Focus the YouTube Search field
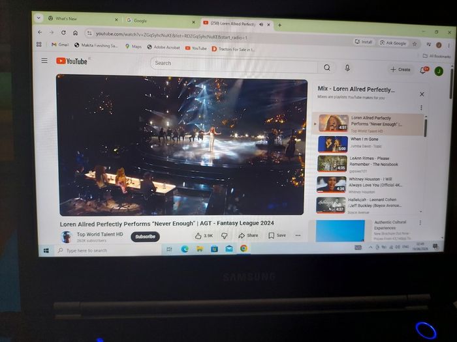This screenshot has width=457, height=342. click(x=234, y=65)
